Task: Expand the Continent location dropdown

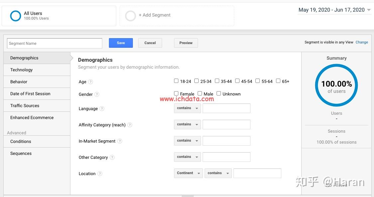Action: coord(188,173)
